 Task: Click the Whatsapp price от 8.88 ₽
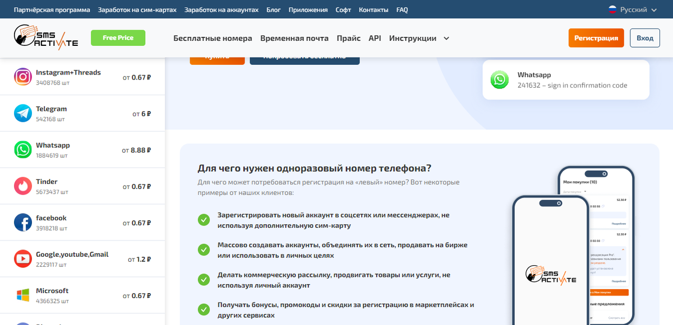coord(136,150)
